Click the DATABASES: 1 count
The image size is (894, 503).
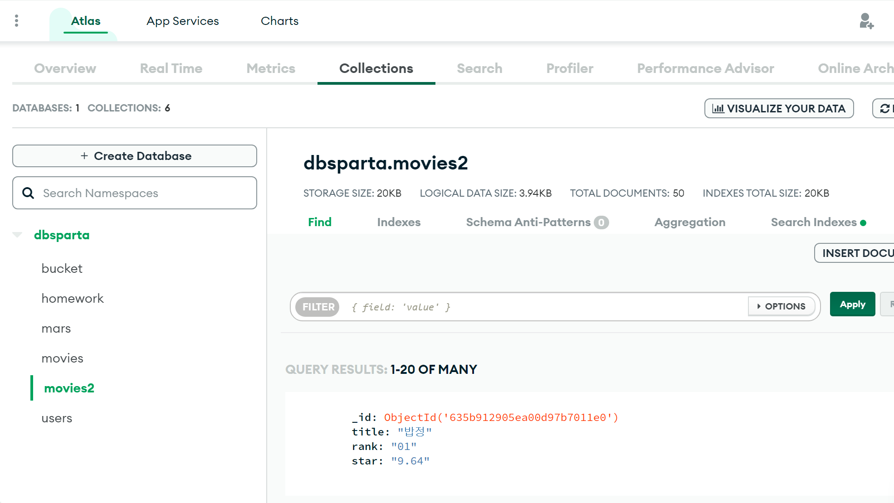[x=46, y=108]
